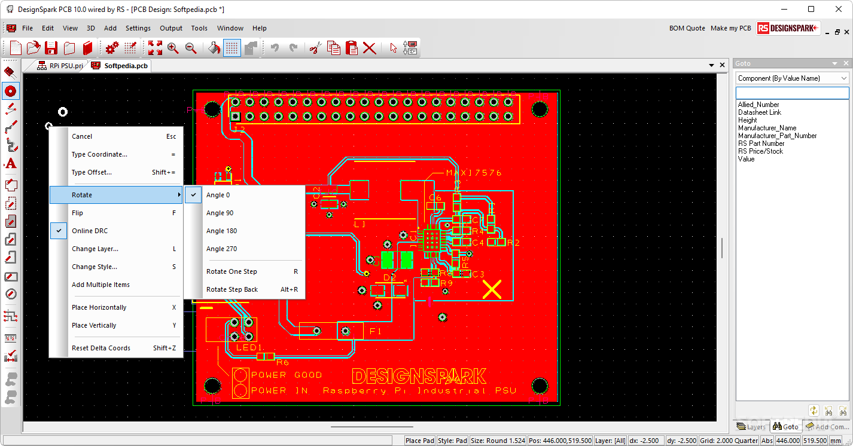Screen dimensions: 853x446
Task: Cut selection with the scissors icon
Action: click(316, 48)
